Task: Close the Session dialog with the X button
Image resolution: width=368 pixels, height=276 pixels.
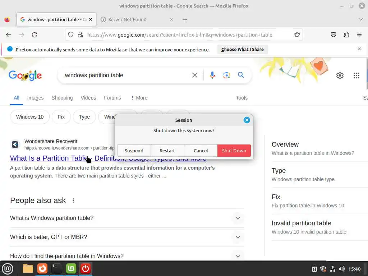Action: pos(247,120)
